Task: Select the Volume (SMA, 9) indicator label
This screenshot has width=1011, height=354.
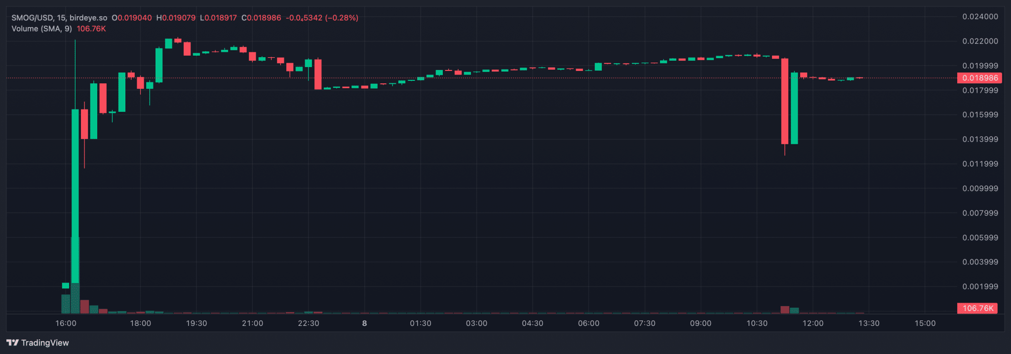Action: pos(41,29)
